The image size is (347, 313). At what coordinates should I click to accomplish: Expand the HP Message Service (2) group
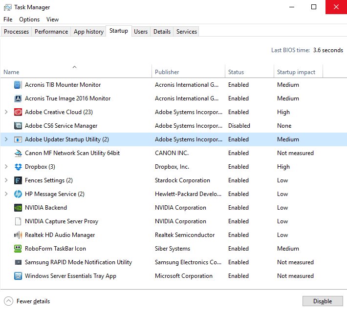[x=6, y=194]
